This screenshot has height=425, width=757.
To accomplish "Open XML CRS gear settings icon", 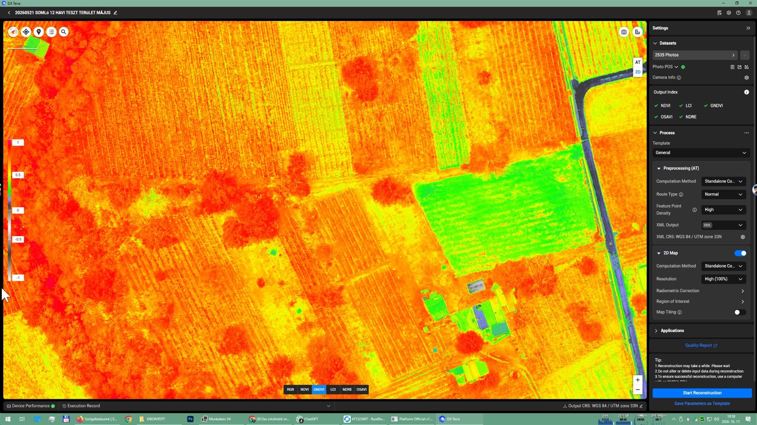I will 743,237.
